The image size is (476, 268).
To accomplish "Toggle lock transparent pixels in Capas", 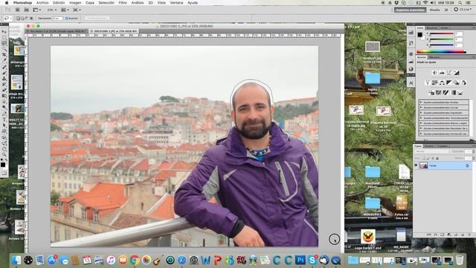I will tap(424, 159).
